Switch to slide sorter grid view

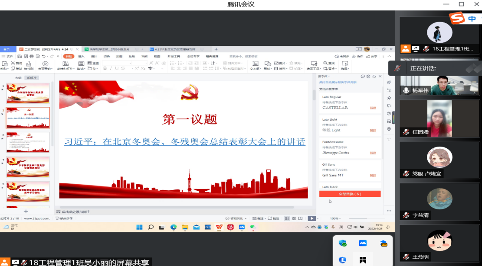[294, 218]
